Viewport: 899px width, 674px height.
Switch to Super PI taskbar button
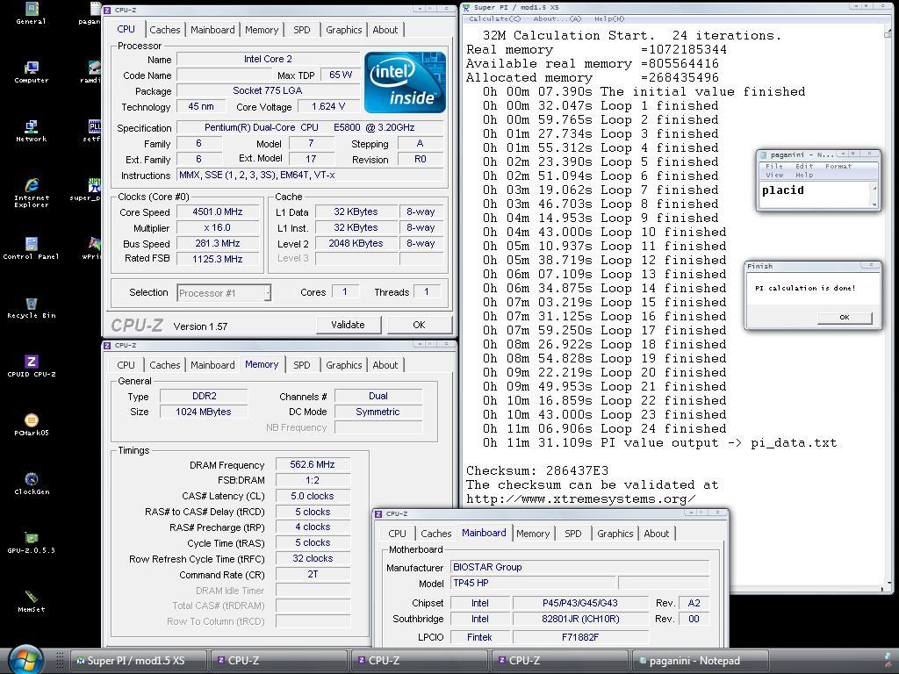(138, 660)
